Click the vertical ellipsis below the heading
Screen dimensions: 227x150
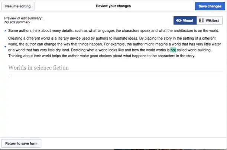(9, 76)
